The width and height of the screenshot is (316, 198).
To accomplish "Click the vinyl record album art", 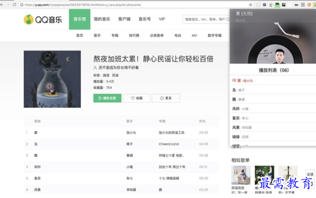I will point(275,50).
